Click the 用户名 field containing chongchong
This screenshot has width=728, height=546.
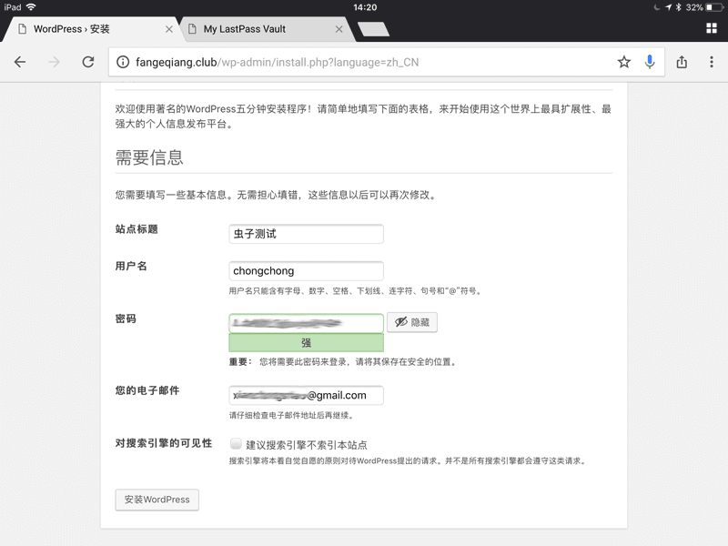click(306, 271)
